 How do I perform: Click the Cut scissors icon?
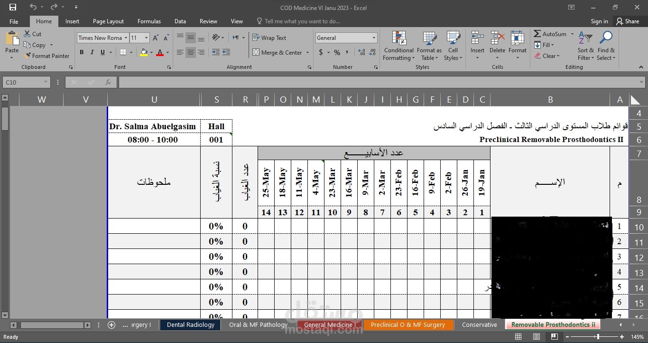pyautogui.click(x=27, y=34)
